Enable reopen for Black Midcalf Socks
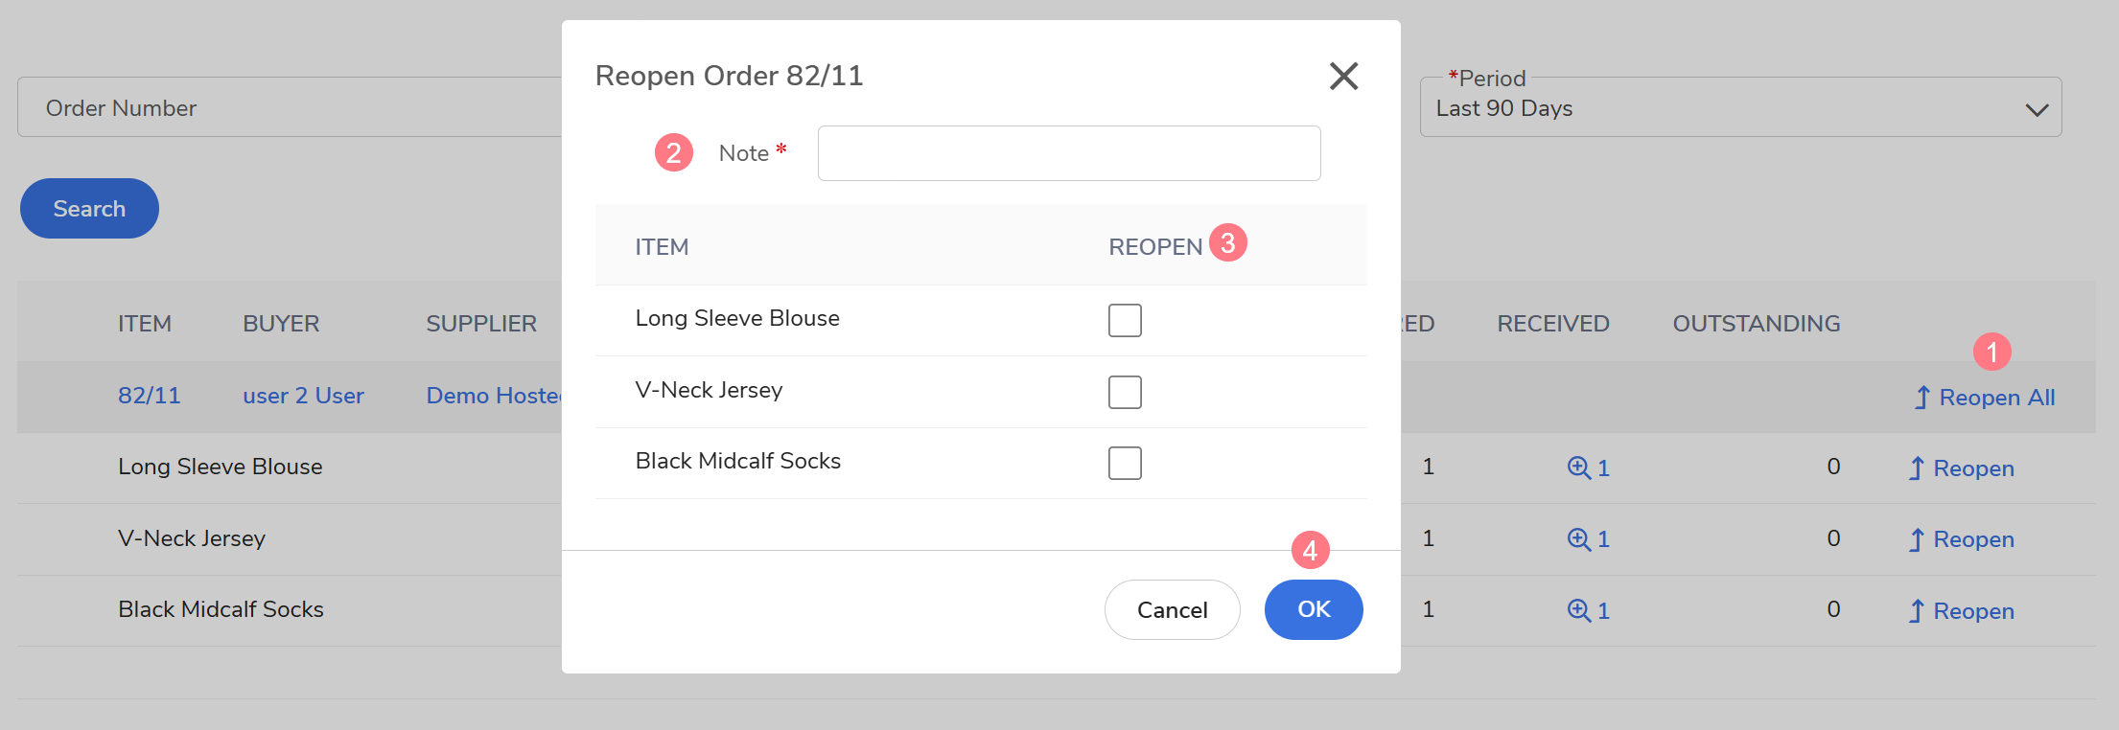This screenshot has width=2119, height=730. click(1125, 463)
